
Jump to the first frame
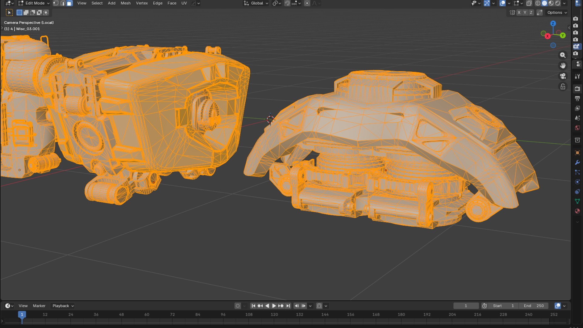(253, 306)
